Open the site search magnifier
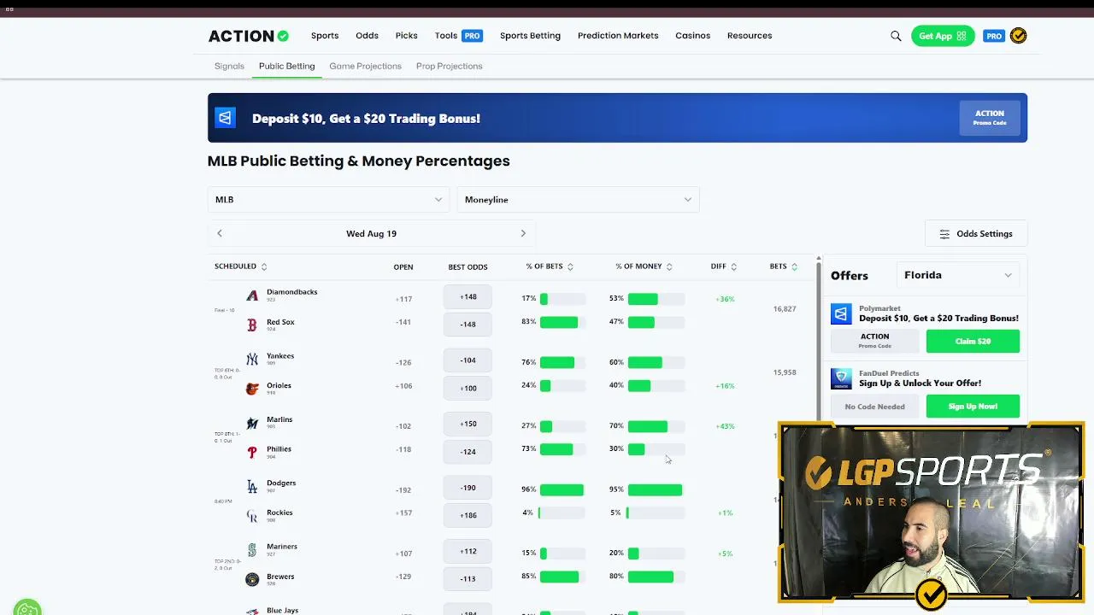Screen dimensions: 1094x615 point(896,36)
